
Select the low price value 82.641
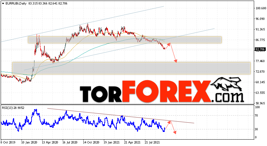(x=53, y=4)
